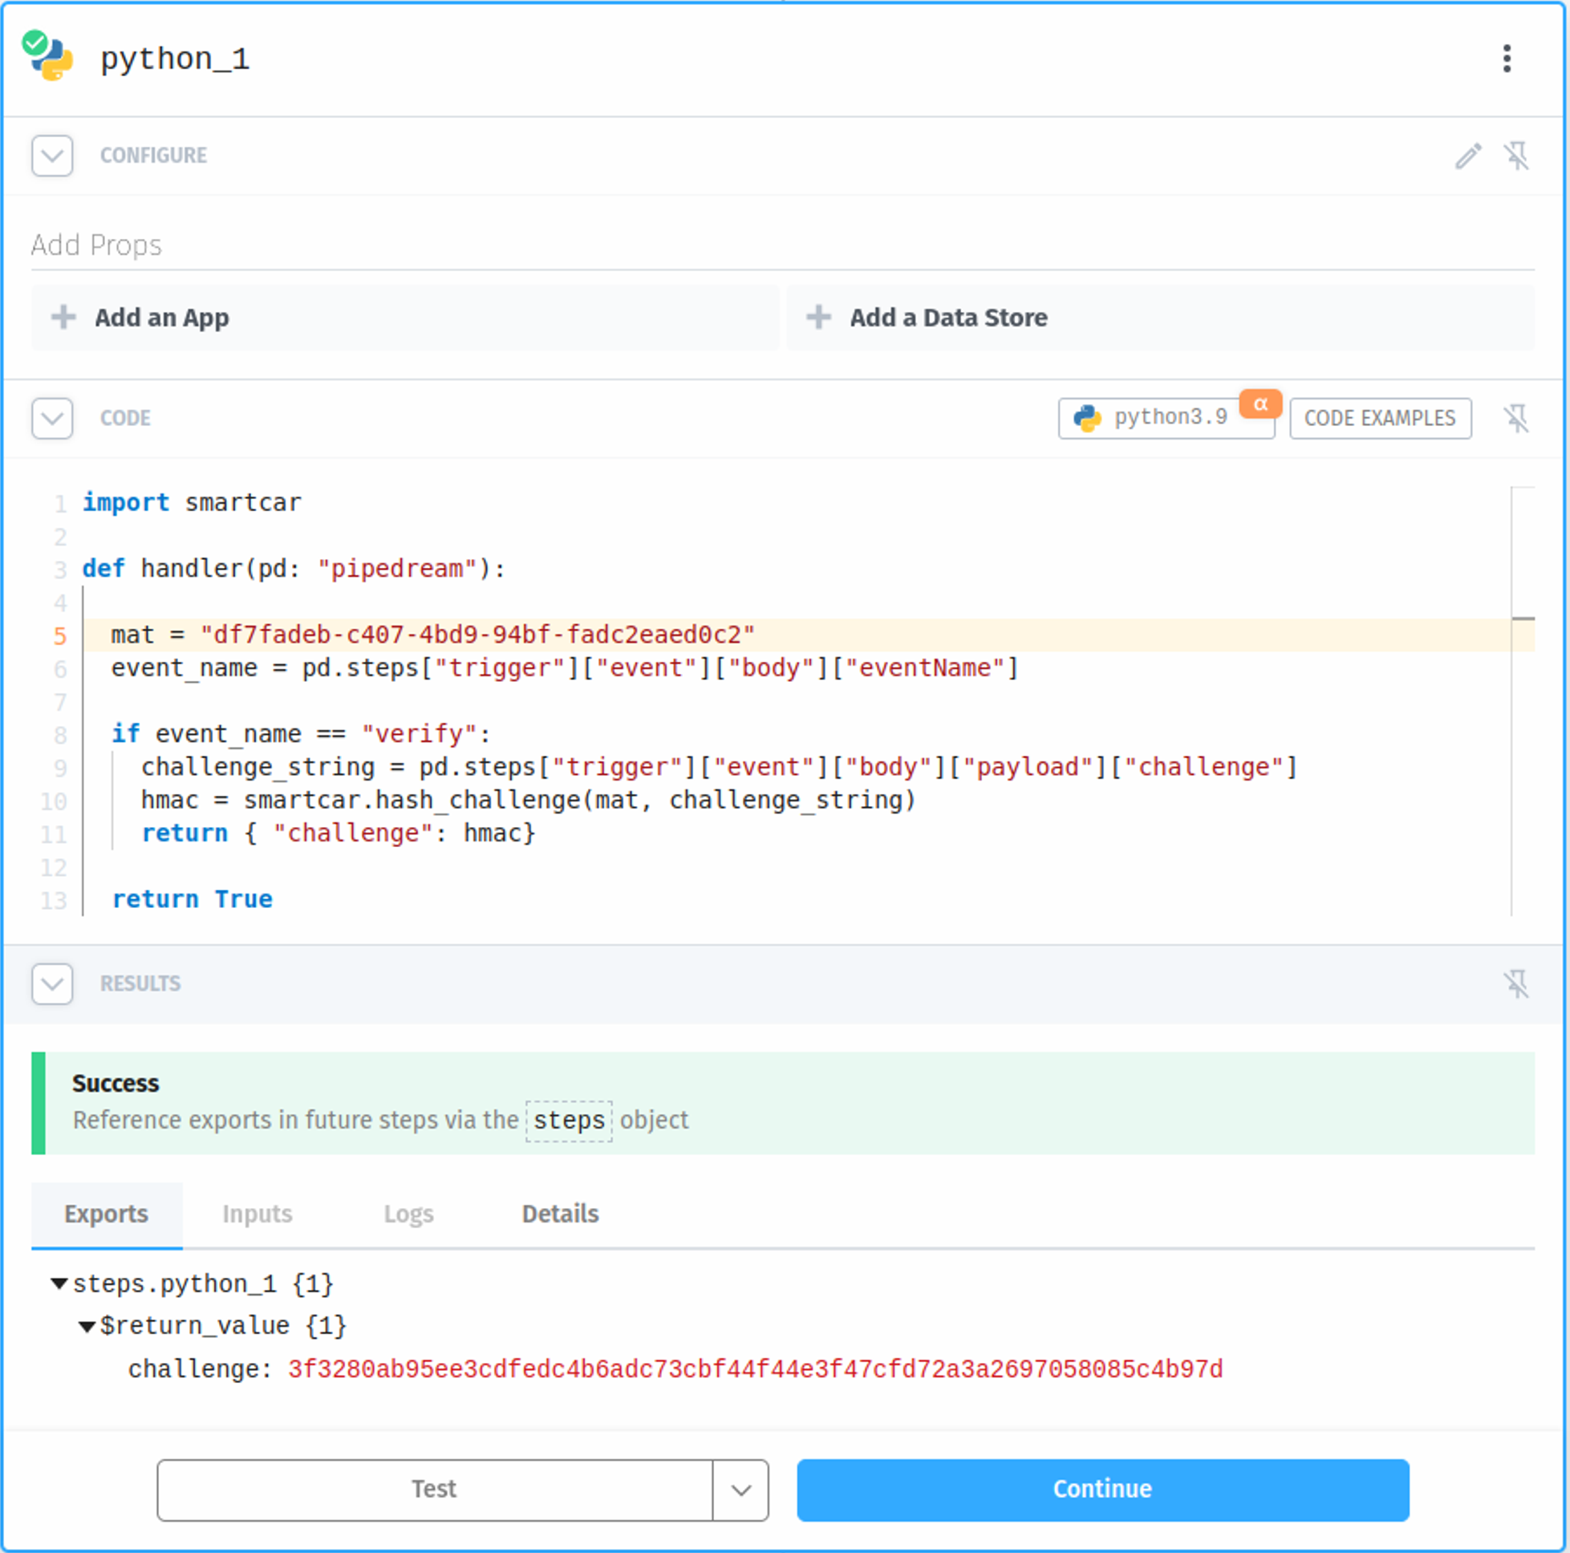Click the import smartcar code line
The width and height of the screenshot is (1570, 1553).
[x=192, y=502]
